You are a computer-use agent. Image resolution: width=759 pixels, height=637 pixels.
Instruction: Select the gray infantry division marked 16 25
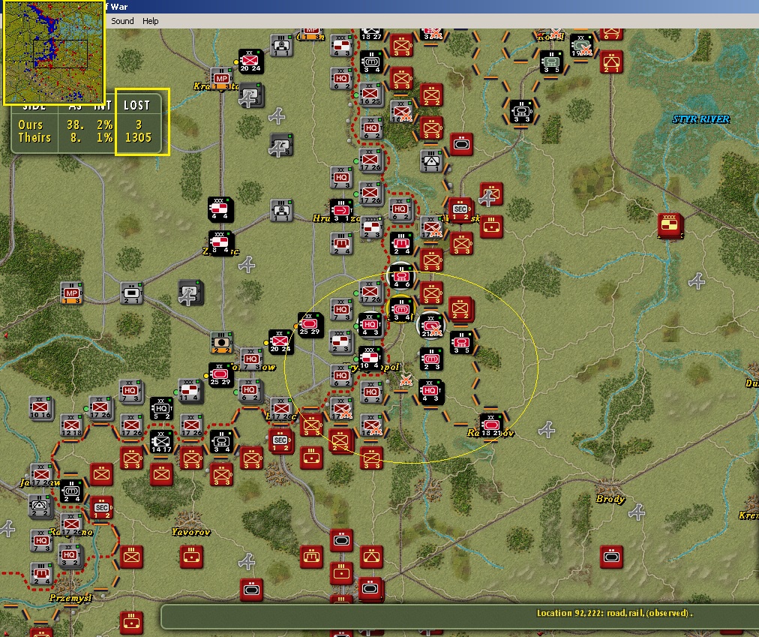click(370, 95)
